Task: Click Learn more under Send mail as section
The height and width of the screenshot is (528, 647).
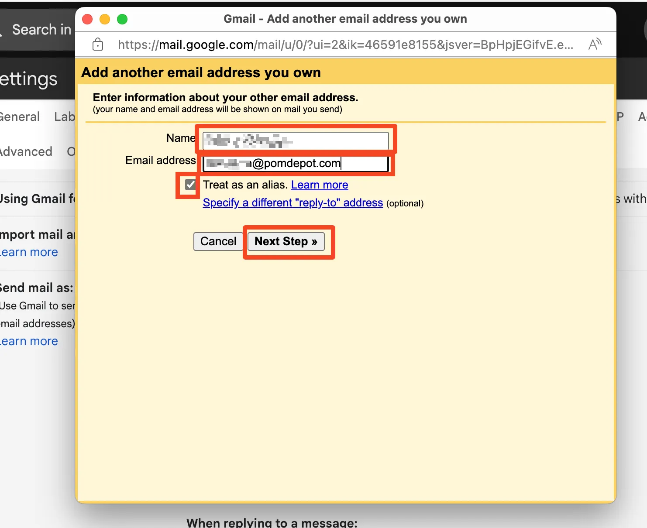Action: coord(29,341)
